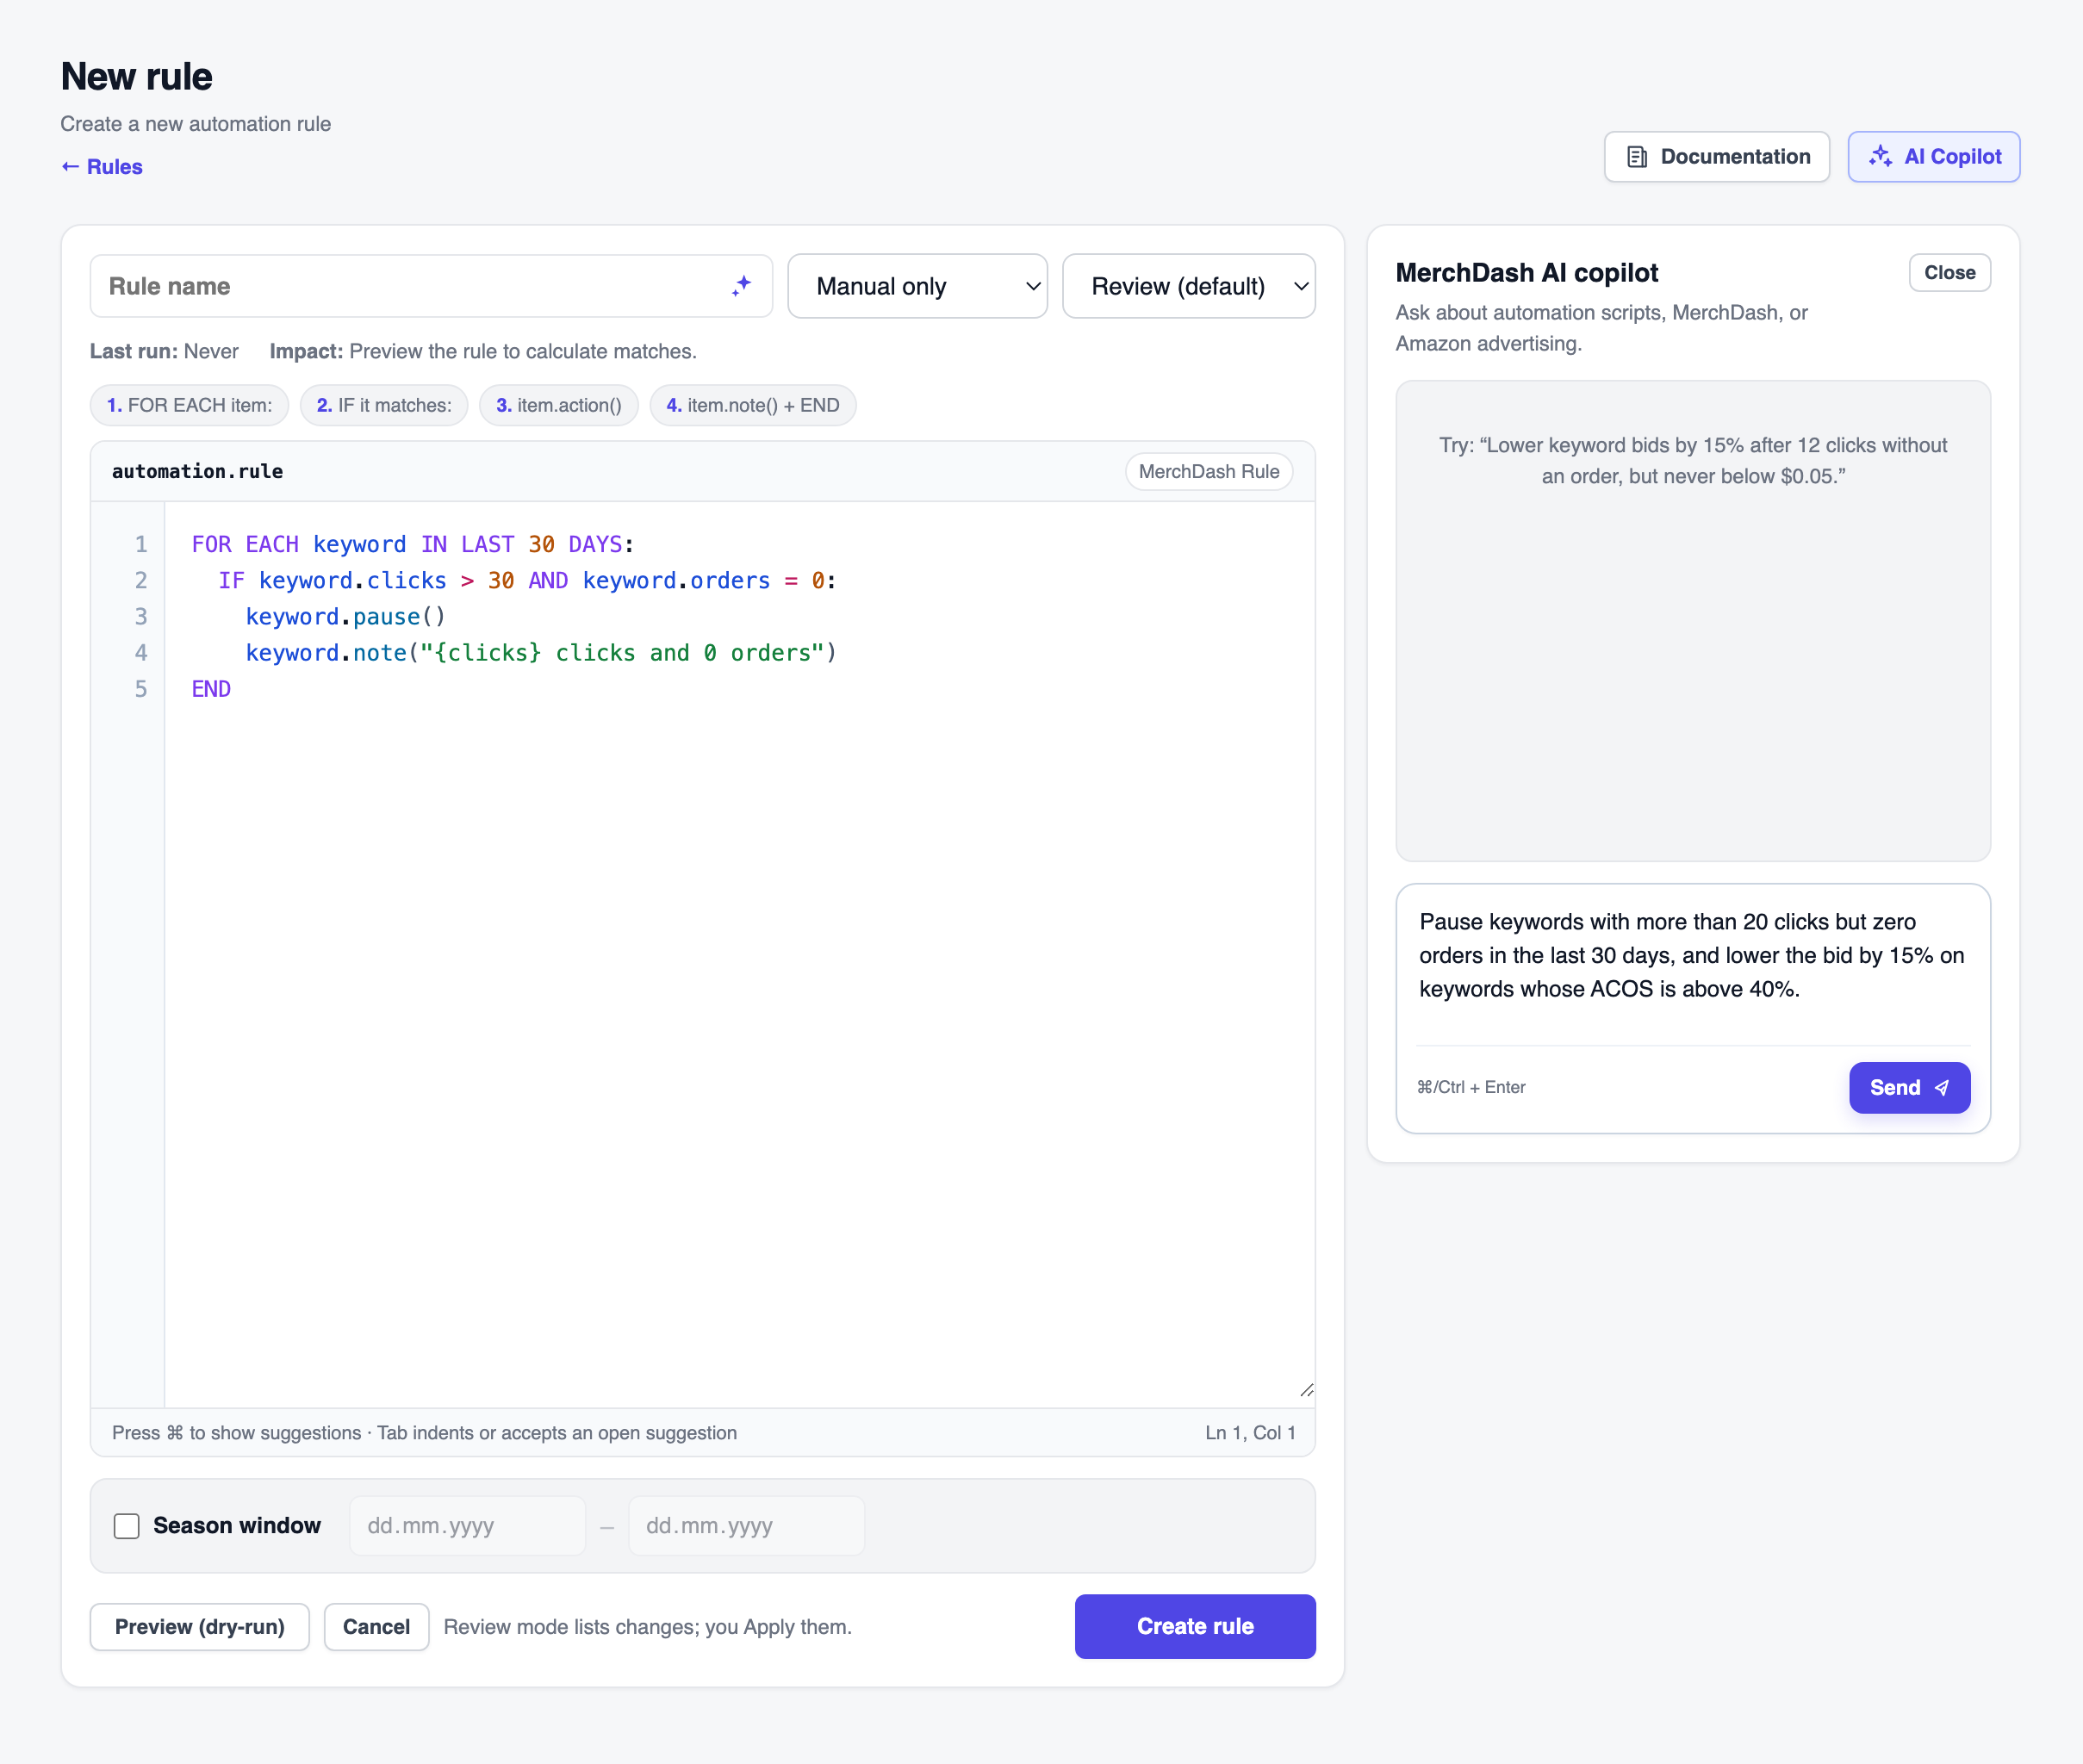Click the keyword.note(...) code line
The image size is (2083, 1764).
coord(541,653)
